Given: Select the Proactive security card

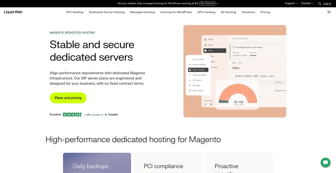Looking at the screenshot, I should coord(239,163).
